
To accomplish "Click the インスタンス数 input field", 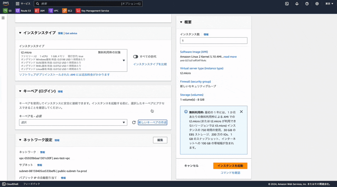I will (x=214, y=41).
